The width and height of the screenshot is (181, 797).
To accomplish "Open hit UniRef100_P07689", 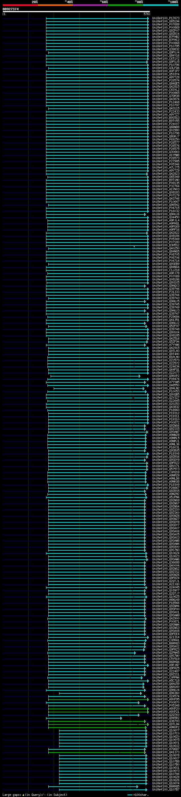I will (x=166, y=24).
